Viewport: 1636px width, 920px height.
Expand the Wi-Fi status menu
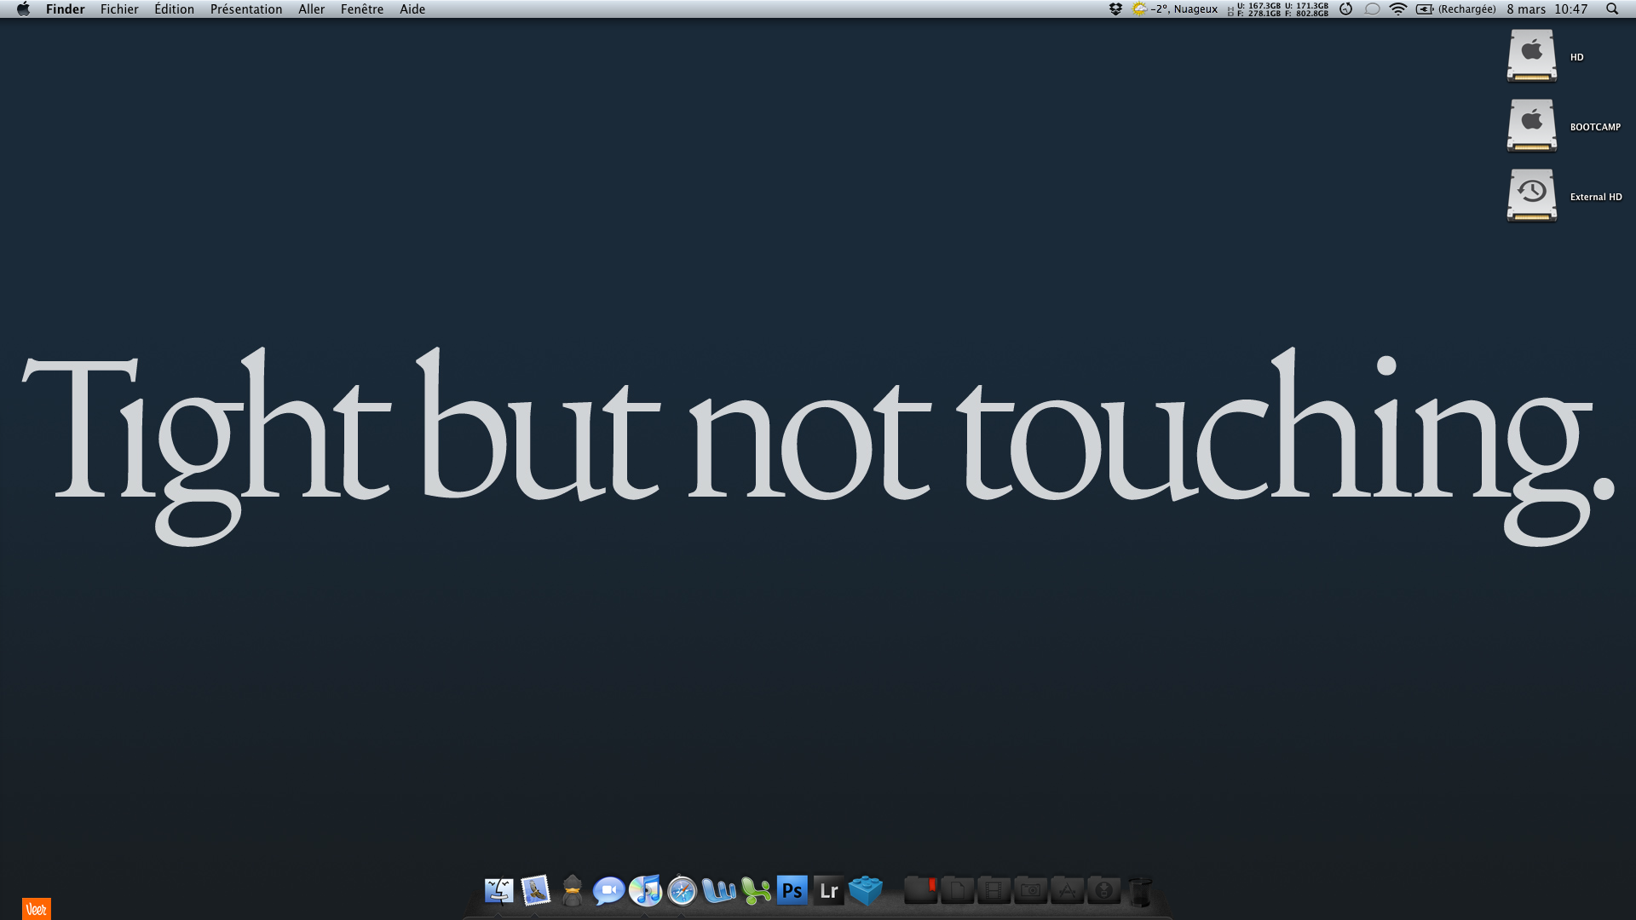click(x=1397, y=9)
